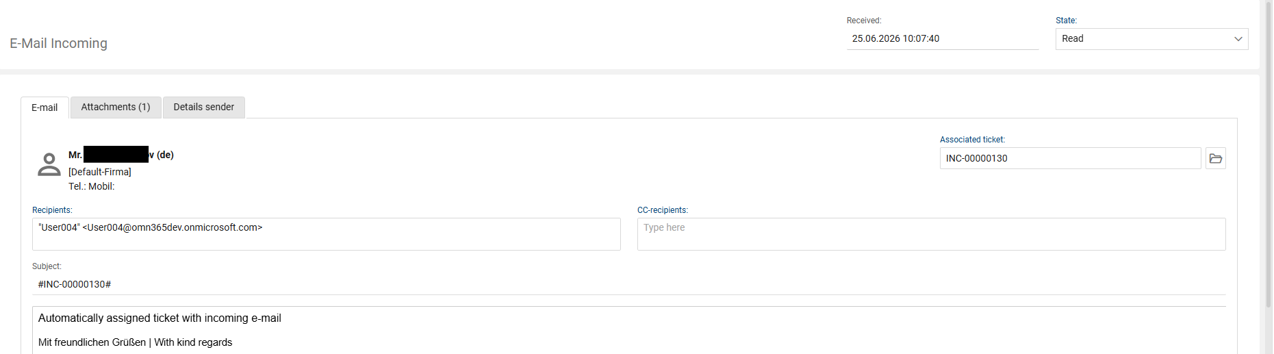Click the [Default-Firma] company text
Image resolution: width=1274 pixels, height=354 pixels.
pos(100,172)
